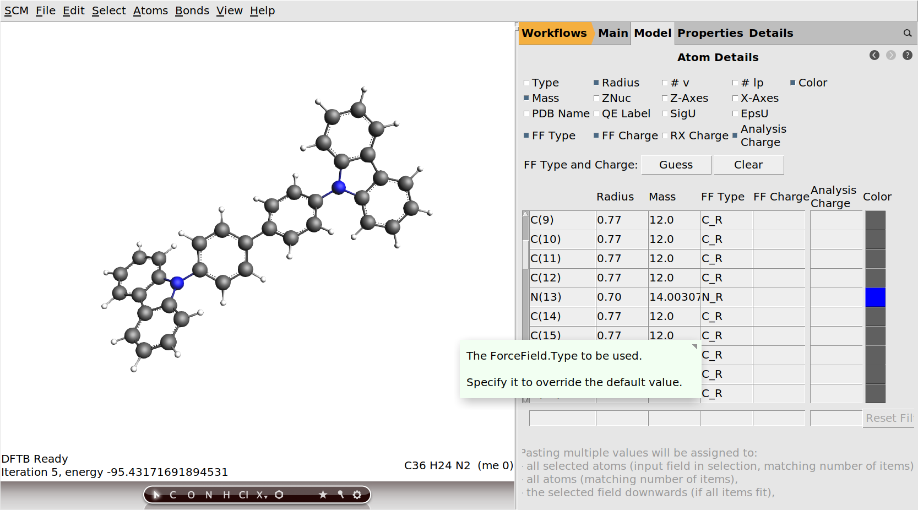The width and height of the screenshot is (918, 510).
Task: Open the Properties panel dropdown
Action: 710,33
